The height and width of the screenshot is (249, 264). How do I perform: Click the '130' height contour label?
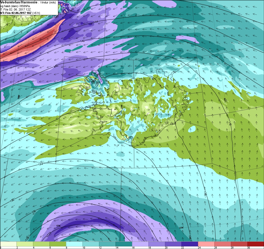tap(34, 212)
